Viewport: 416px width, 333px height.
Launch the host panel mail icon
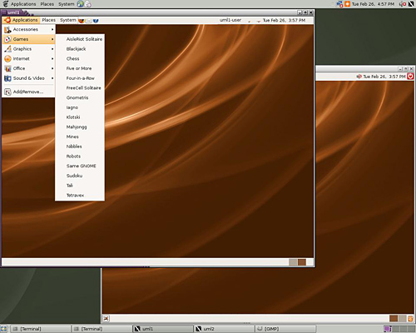click(88, 4)
